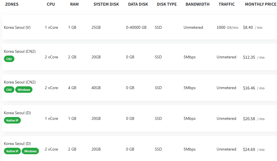Click Unmetered traffic in the $16.46 row
The height and width of the screenshot is (161, 277).
(226, 88)
